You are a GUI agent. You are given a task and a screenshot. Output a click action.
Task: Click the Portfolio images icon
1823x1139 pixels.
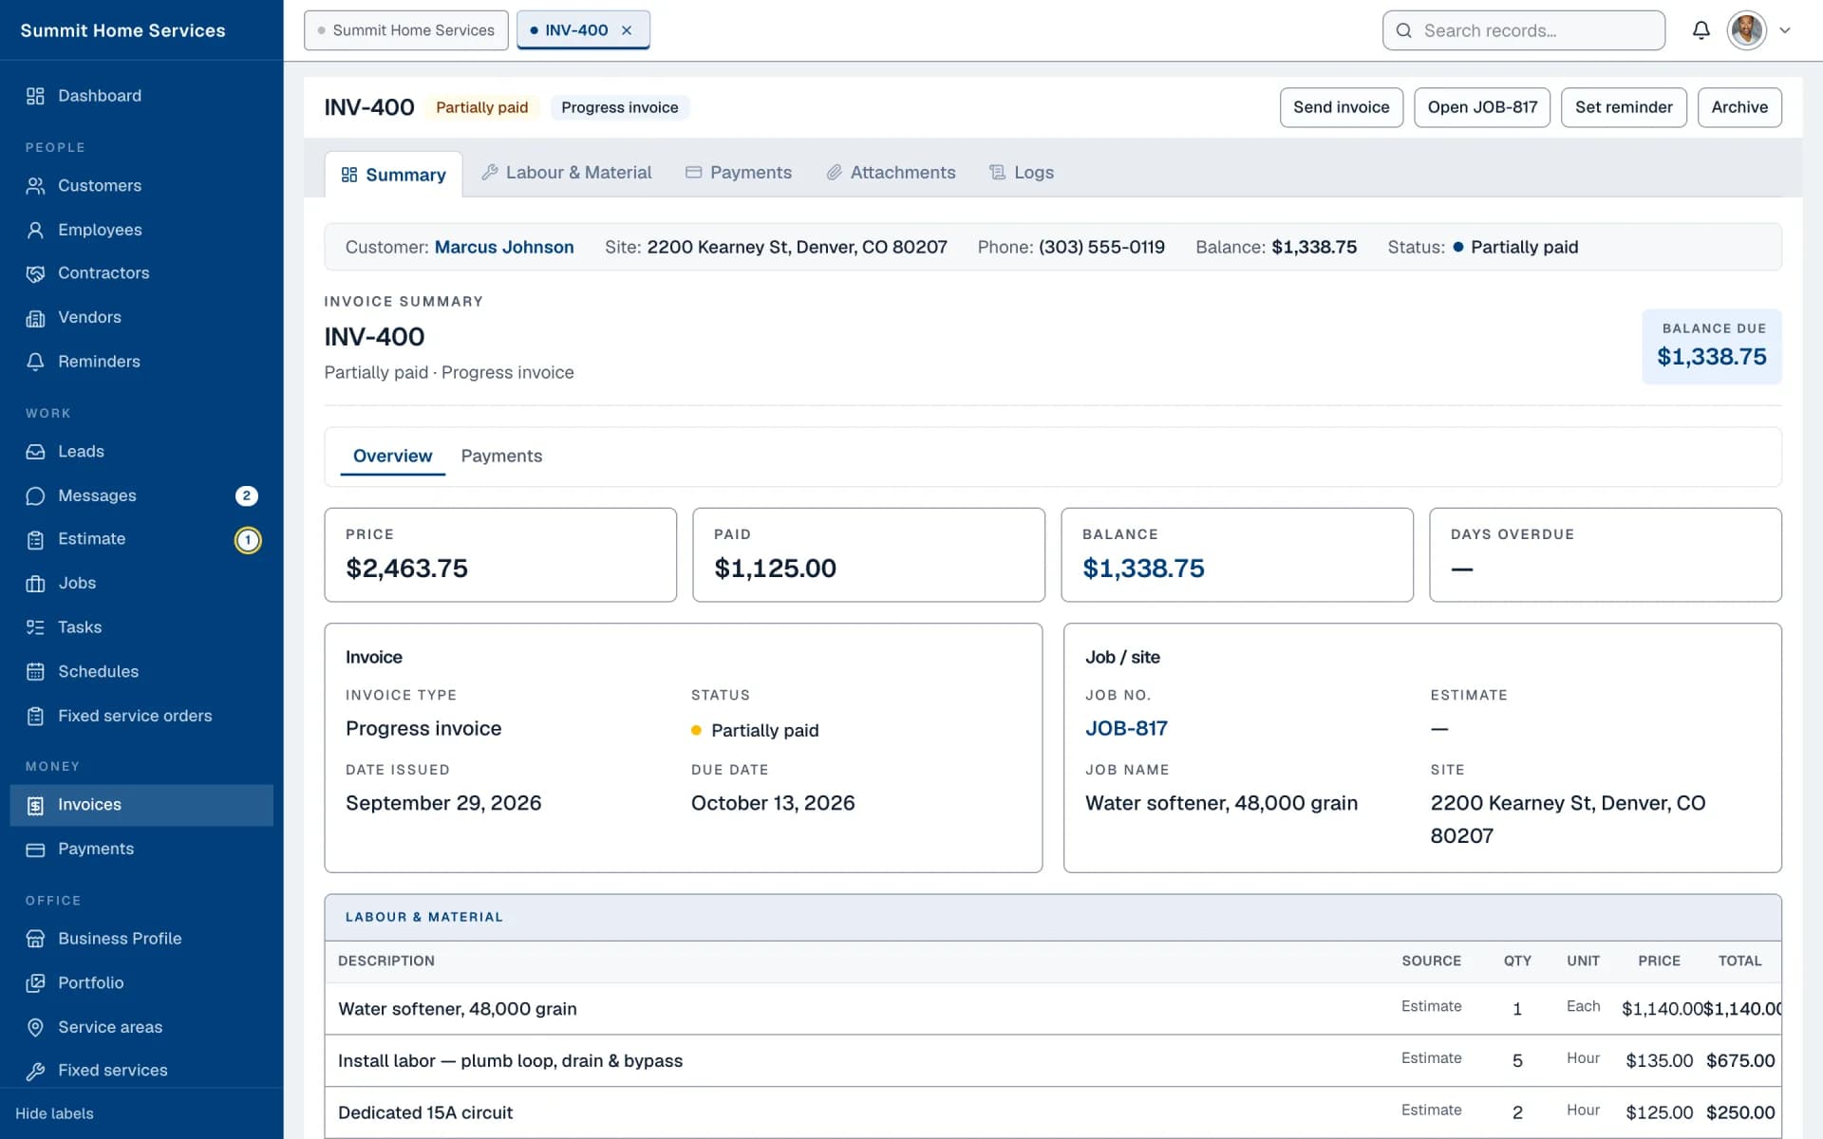pyautogui.click(x=35, y=983)
